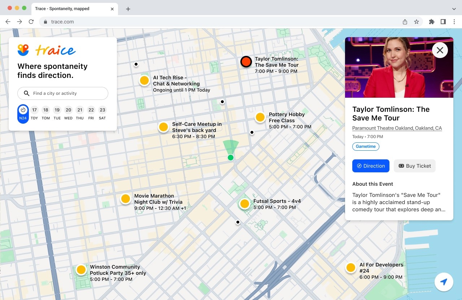This screenshot has height=300, width=462.
Task: Click the AI Tech Rise map pin
Action: tap(144, 80)
